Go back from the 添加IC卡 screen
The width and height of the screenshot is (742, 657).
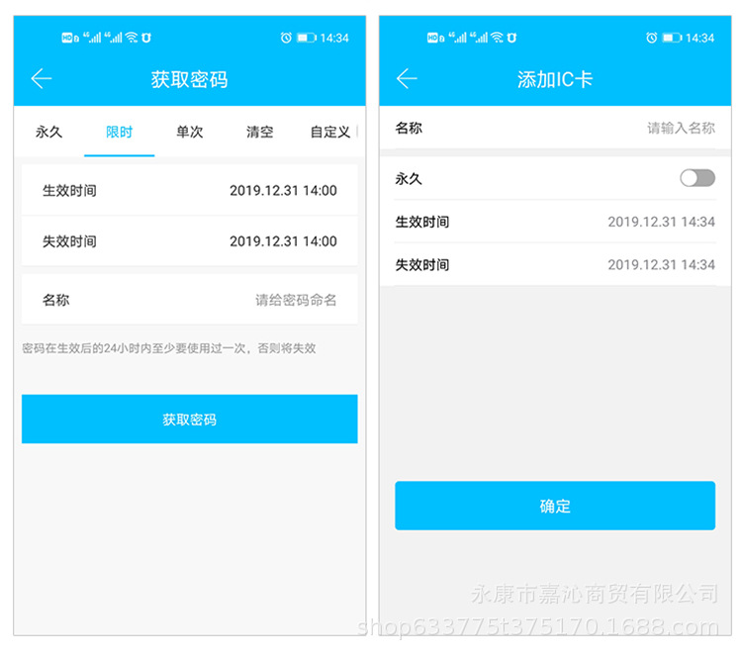[x=407, y=78]
